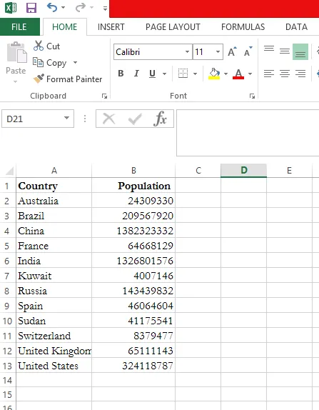Open the Clipboard pane launcher

coord(104,96)
